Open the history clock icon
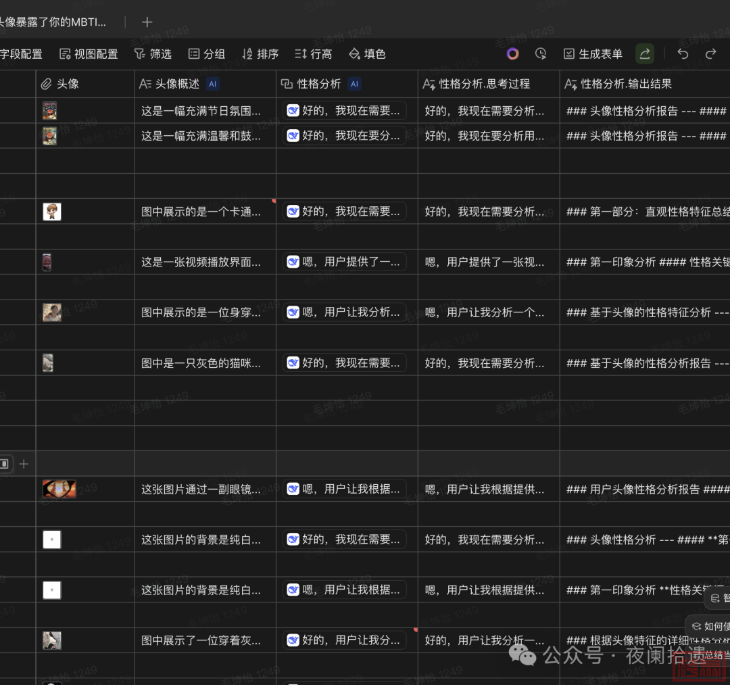 click(541, 54)
